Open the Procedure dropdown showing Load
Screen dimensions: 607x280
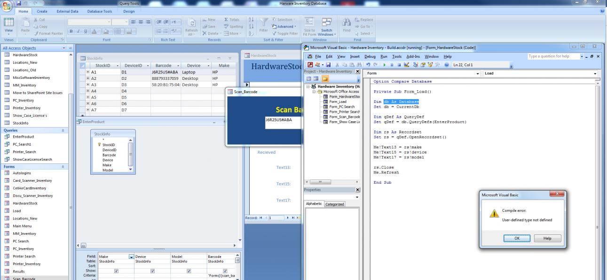pyautogui.click(x=595, y=73)
